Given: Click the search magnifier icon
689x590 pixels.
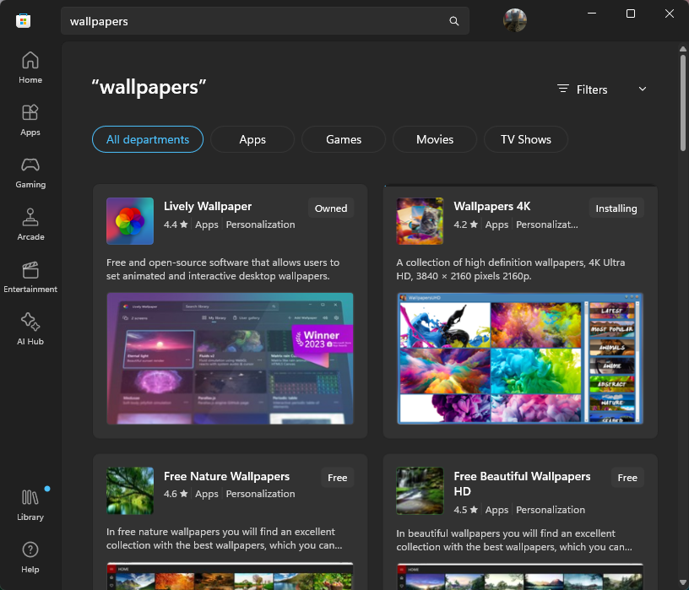Looking at the screenshot, I should tap(453, 20).
